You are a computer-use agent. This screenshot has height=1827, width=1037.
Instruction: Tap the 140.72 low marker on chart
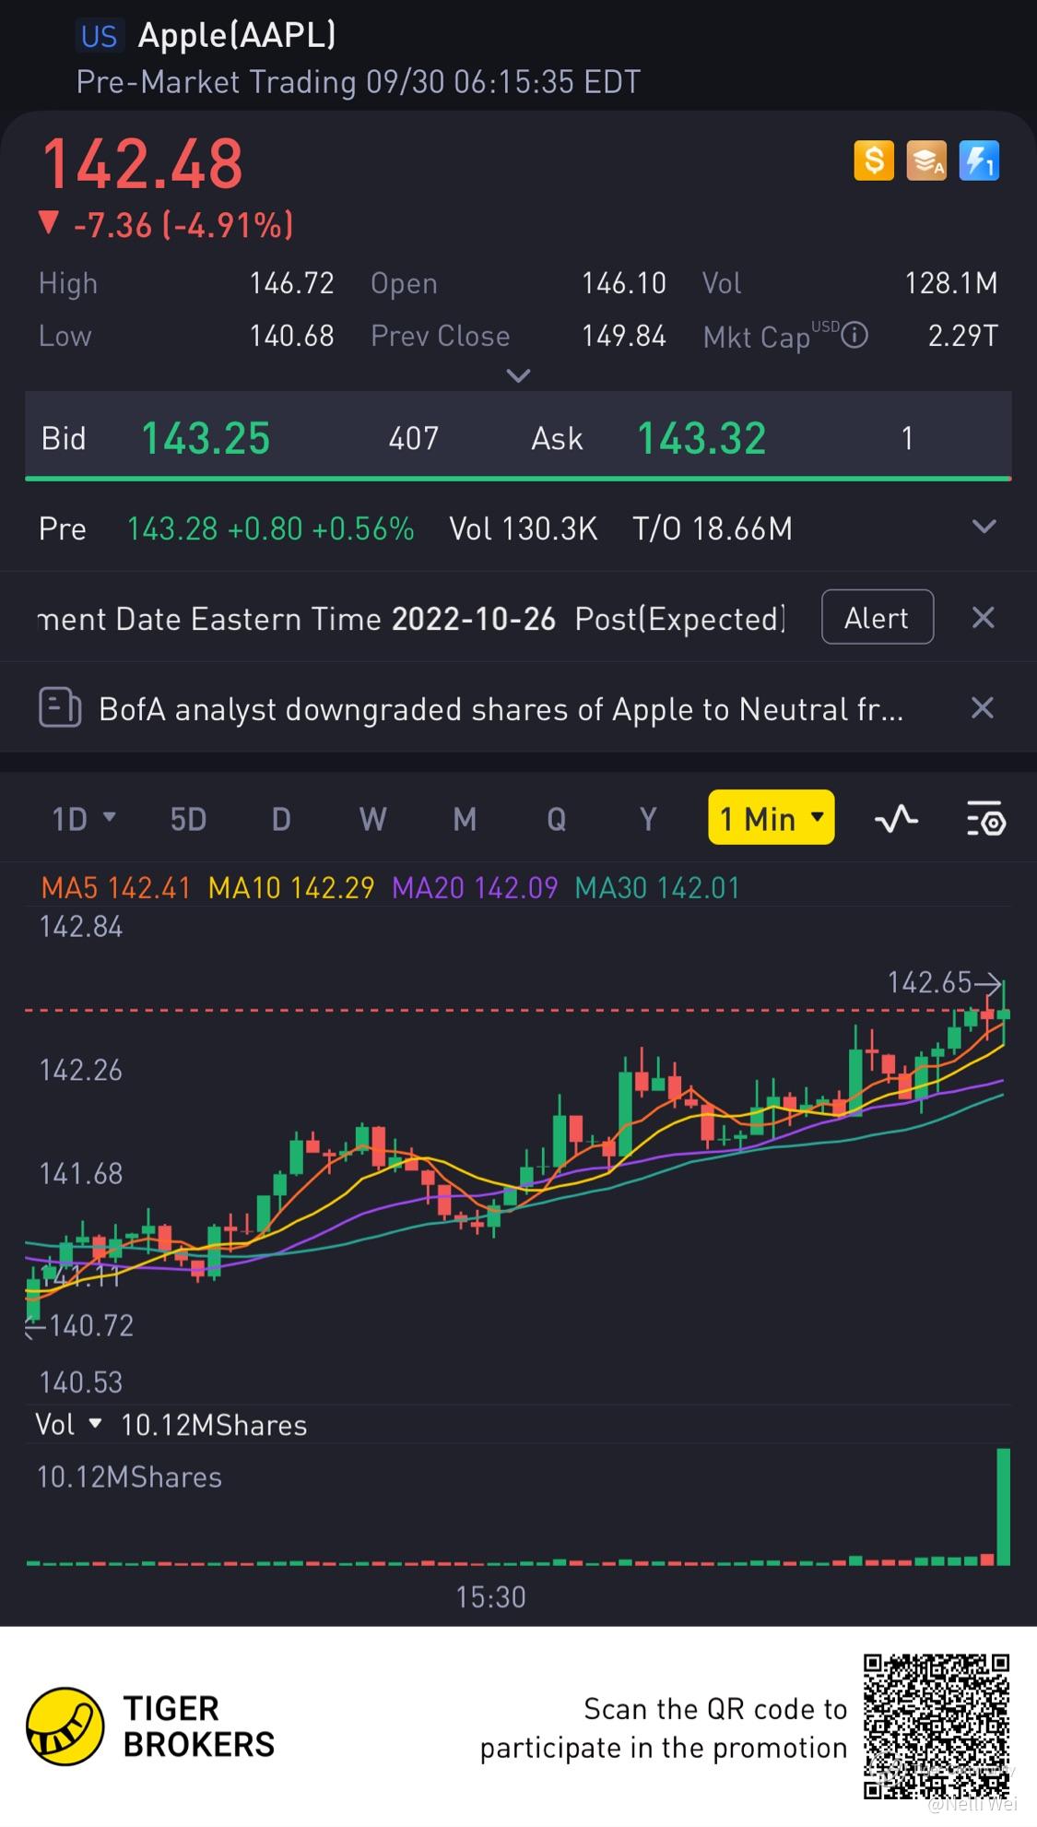tap(81, 1325)
